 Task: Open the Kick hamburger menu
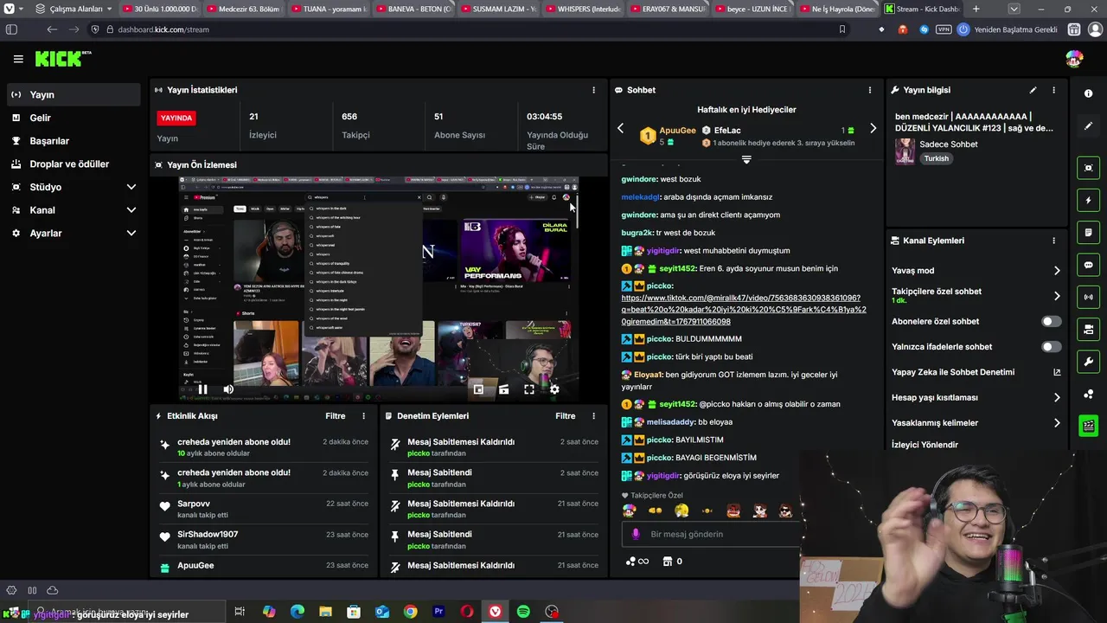pyautogui.click(x=18, y=59)
